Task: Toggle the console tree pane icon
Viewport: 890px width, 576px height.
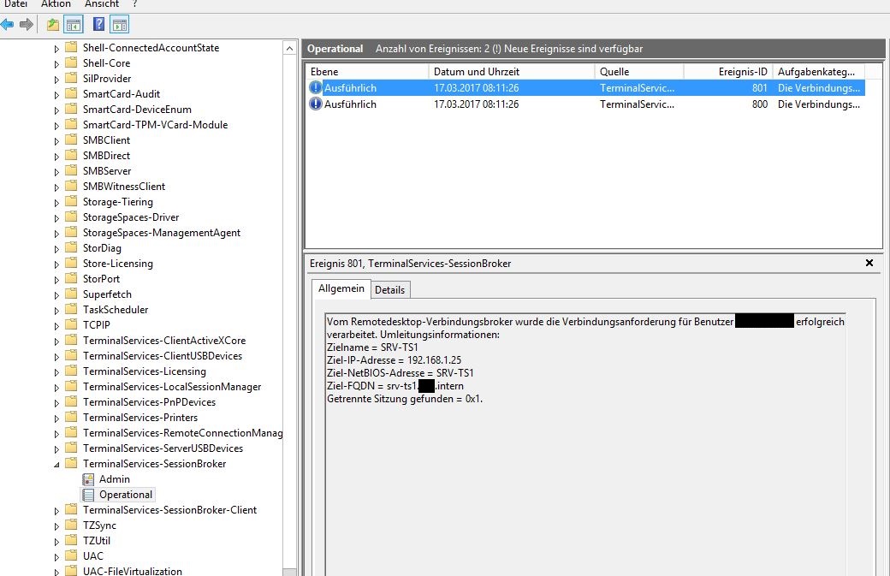Action: point(73,25)
